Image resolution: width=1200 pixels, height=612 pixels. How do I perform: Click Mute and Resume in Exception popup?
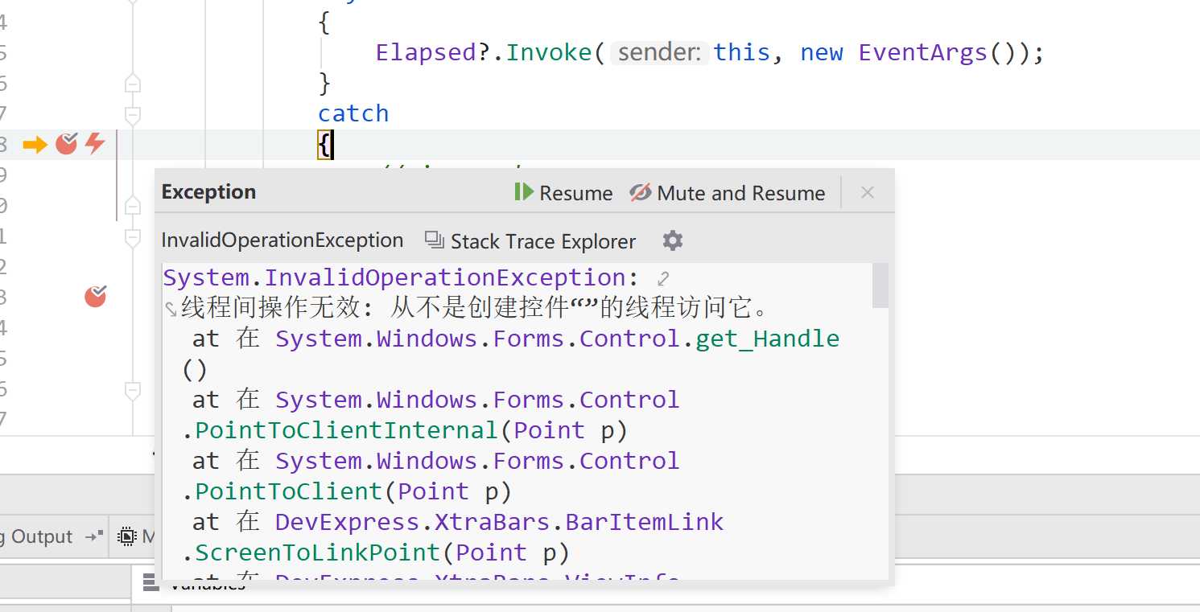tap(728, 193)
